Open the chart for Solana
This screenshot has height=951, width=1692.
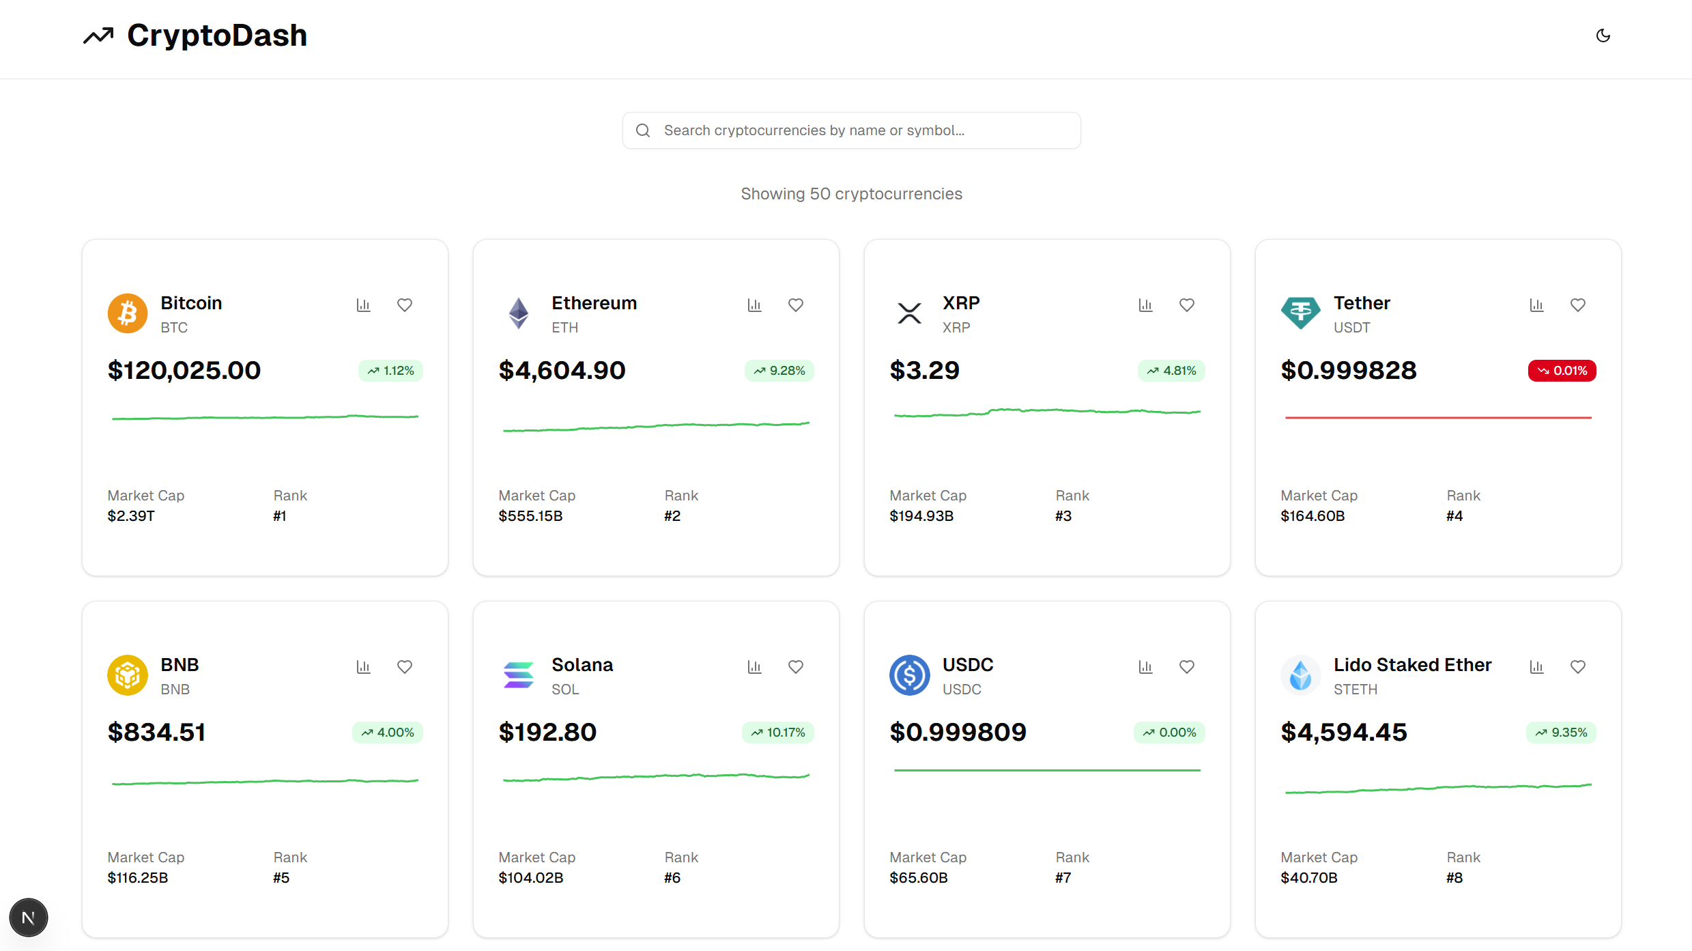coord(754,667)
